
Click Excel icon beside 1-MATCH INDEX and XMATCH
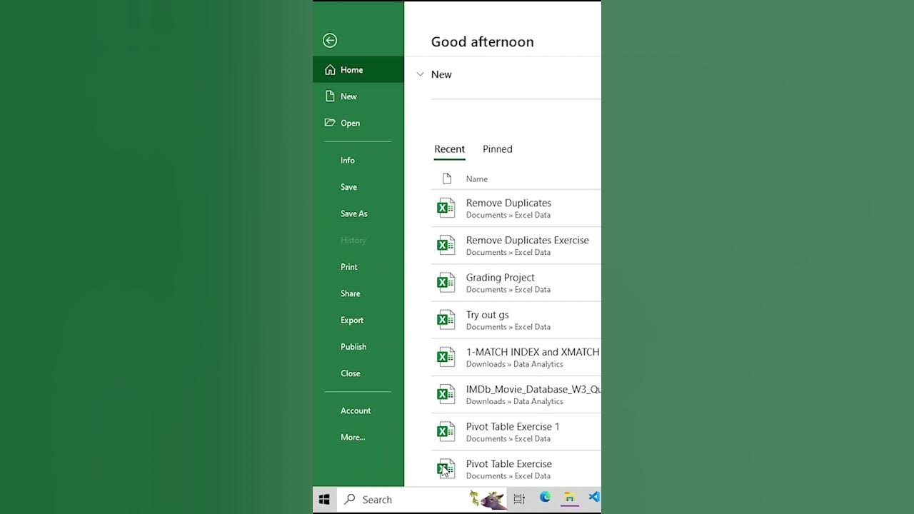click(x=446, y=356)
